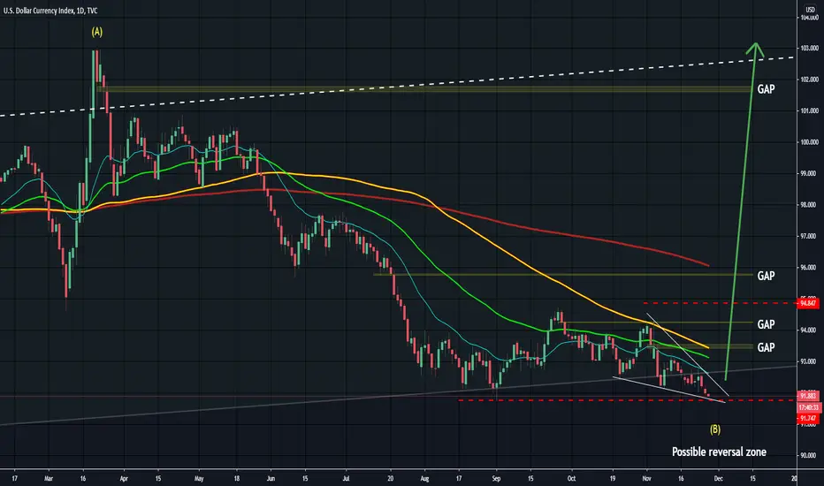Click the Aug label on the time axis

pyautogui.click(x=424, y=479)
